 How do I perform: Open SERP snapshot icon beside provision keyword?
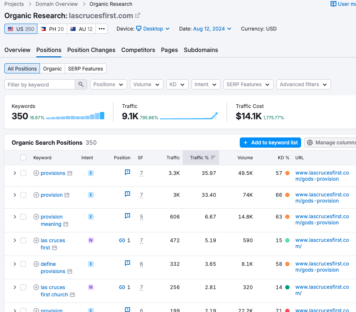tap(67, 195)
